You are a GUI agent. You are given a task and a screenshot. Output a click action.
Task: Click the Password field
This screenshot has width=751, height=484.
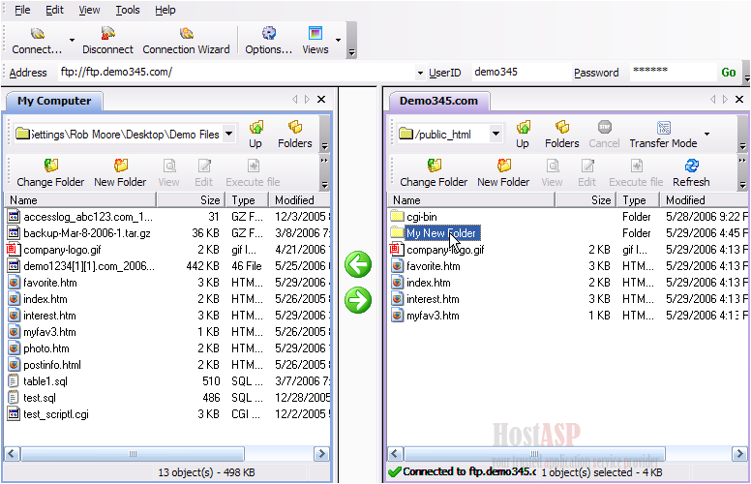[x=673, y=73]
